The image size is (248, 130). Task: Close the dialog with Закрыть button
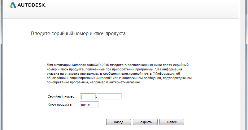click(x=145, y=122)
